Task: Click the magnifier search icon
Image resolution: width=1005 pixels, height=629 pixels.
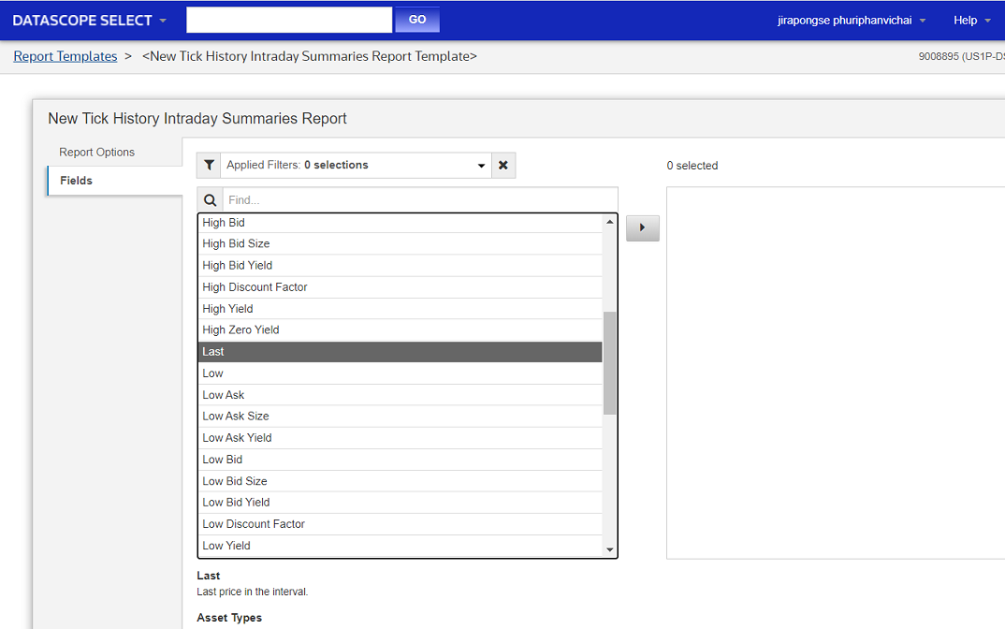Action: [210, 199]
